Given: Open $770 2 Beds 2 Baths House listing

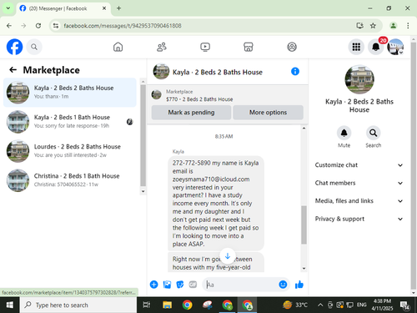Looking at the screenshot, I should click(199, 99).
